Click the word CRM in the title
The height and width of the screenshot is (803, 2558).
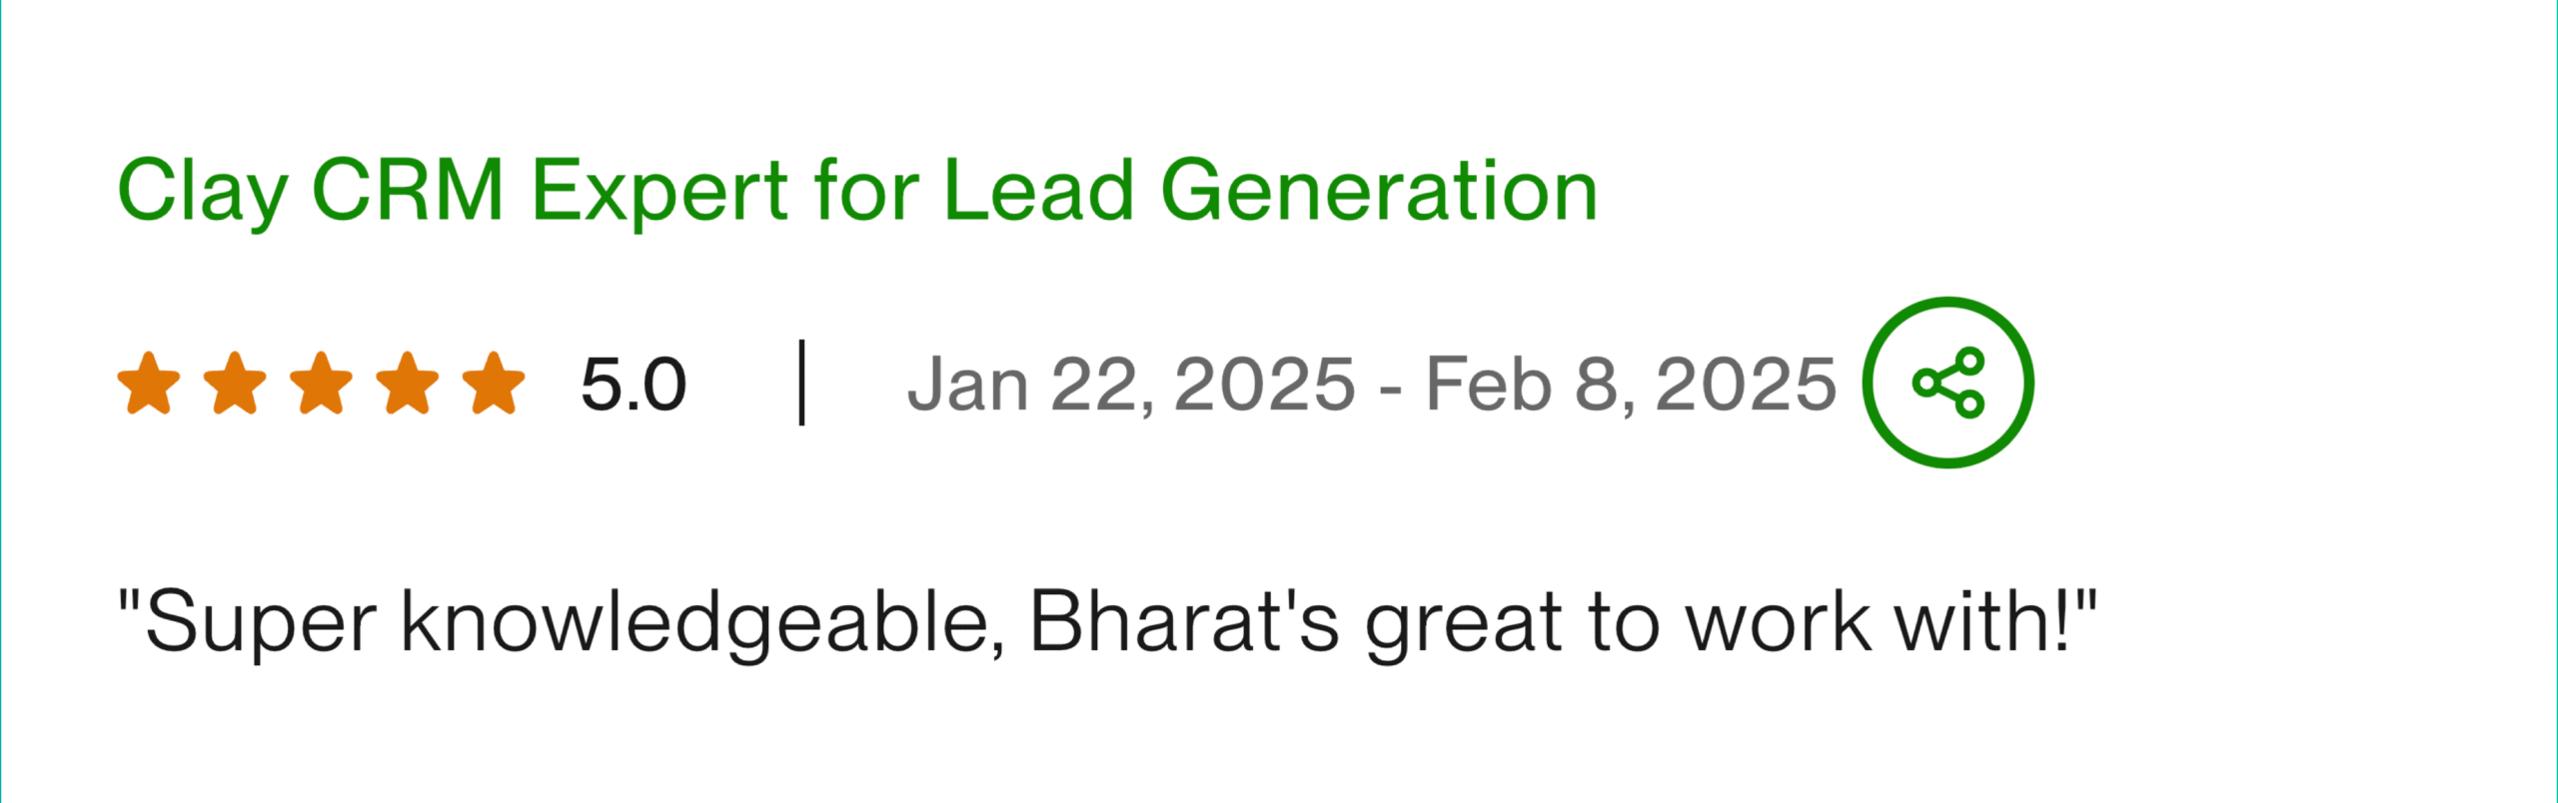pos(408,190)
